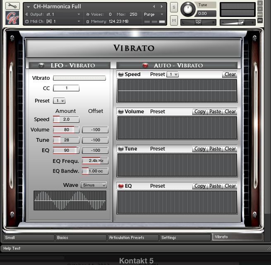Copy the Volume curve

pyautogui.click(x=200, y=112)
